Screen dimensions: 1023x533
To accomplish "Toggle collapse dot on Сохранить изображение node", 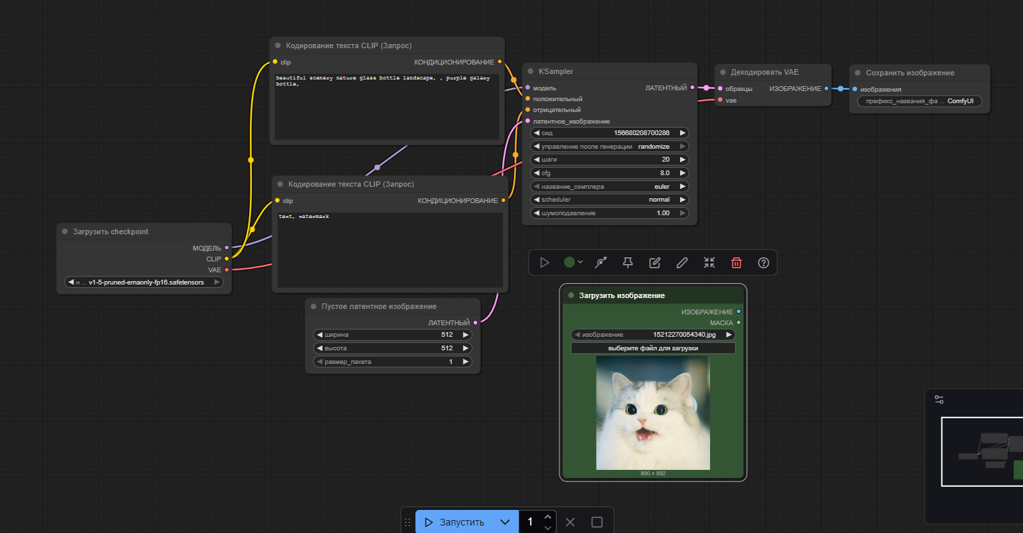I will click(858, 73).
